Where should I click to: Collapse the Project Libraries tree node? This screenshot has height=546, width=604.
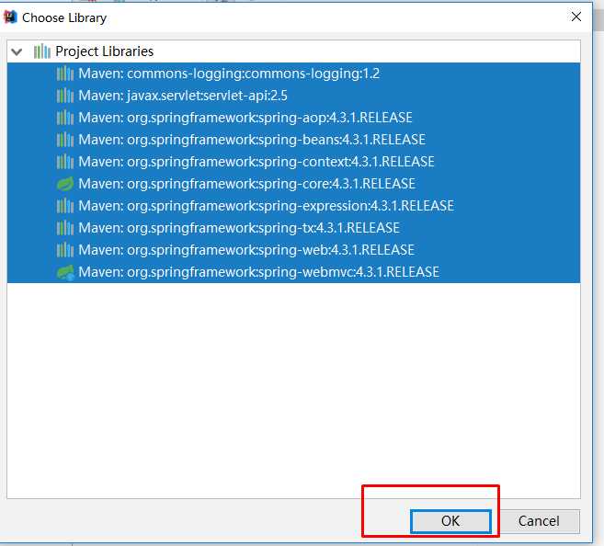[17, 51]
